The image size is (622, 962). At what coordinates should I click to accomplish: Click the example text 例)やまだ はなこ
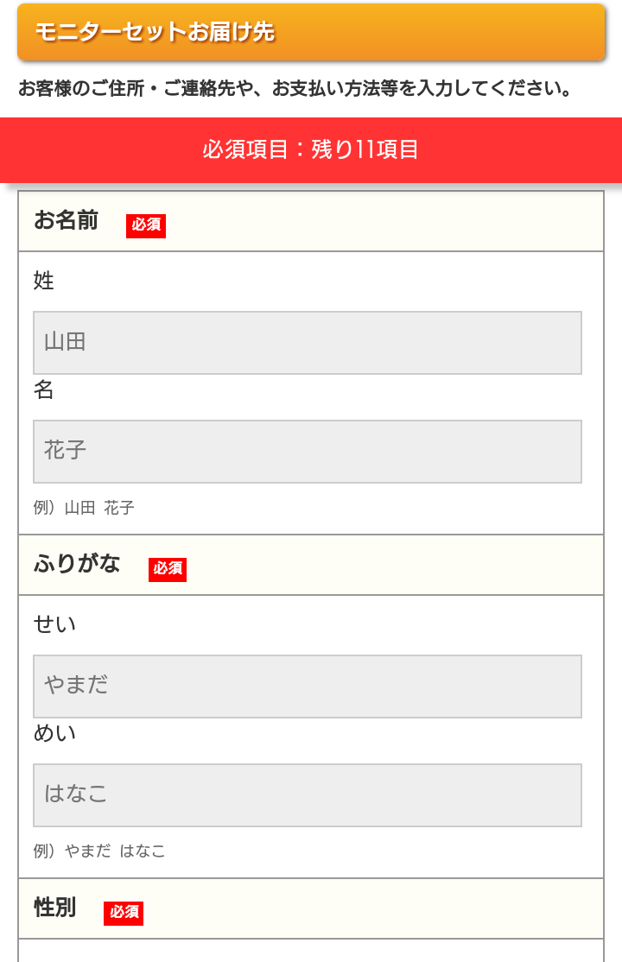tap(99, 851)
